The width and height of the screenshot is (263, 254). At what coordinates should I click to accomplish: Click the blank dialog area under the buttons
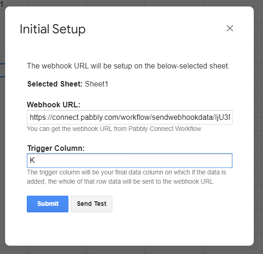(129, 228)
